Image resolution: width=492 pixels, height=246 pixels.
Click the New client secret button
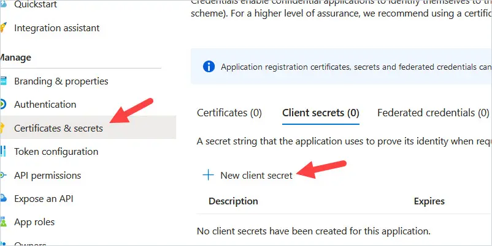(x=247, y=175)
